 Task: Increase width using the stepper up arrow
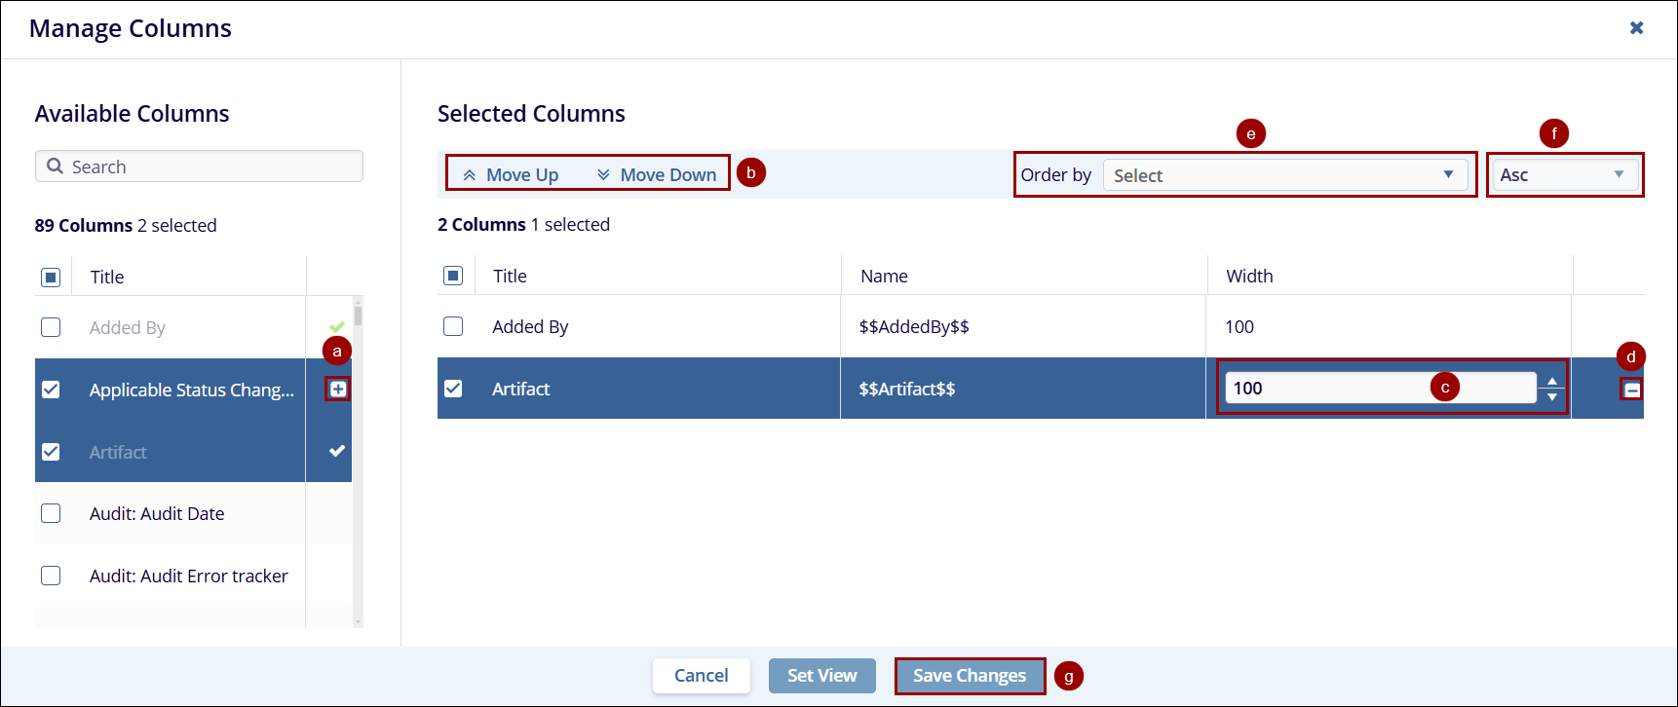[1552, 381]
